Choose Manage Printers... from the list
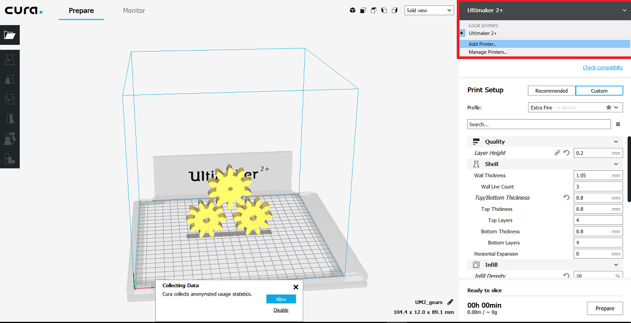Viewport: 631px width, 323px height. [544, 52]
